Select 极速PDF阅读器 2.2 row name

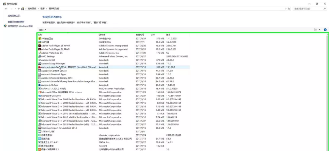50,149
